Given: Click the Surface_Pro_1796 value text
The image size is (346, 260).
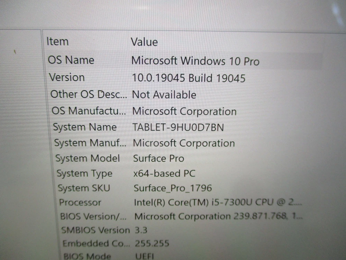Looking at the screenshot, I should coord(173,188).
